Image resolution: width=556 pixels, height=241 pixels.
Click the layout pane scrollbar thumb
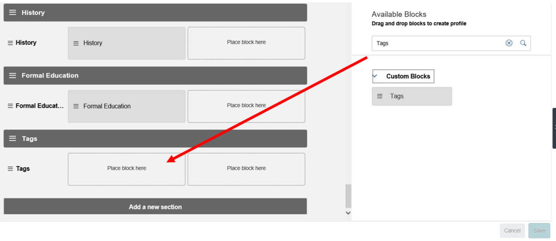[348, 196]
